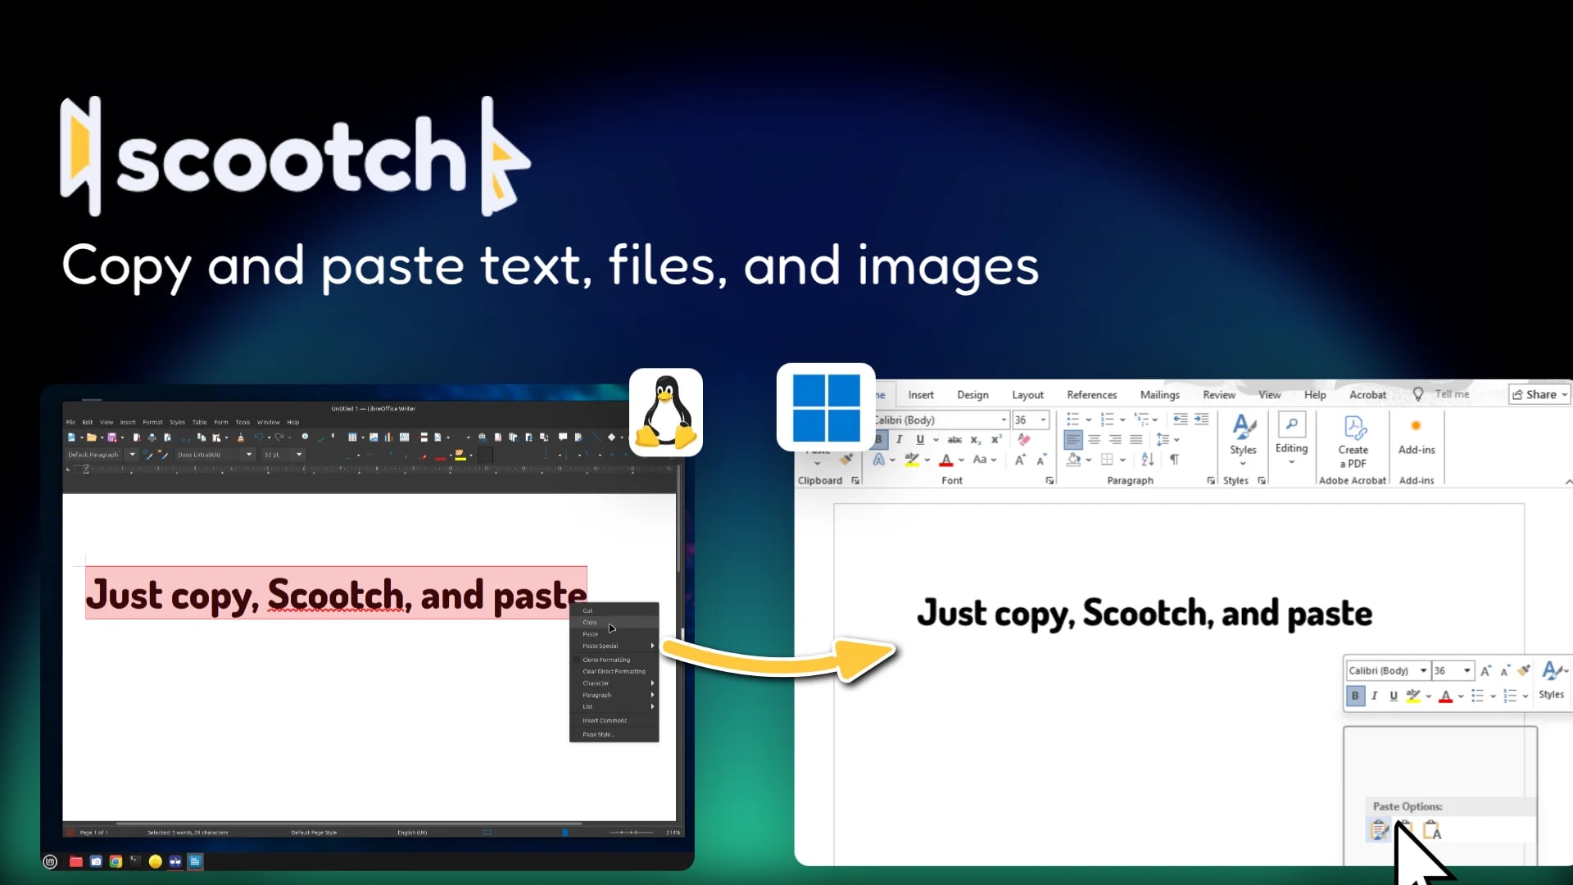Click red Font Color swatch in Word ribbon
This screenshot has width=1573, height=885.
946,460
